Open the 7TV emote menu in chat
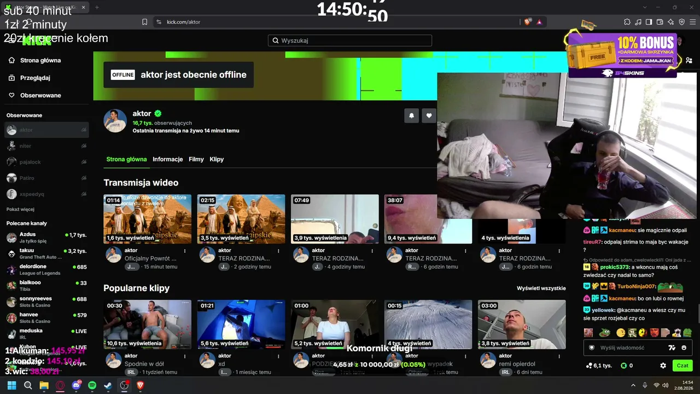Image resolution: width=700 pixels, height=394 pixels. pos(672,347)
